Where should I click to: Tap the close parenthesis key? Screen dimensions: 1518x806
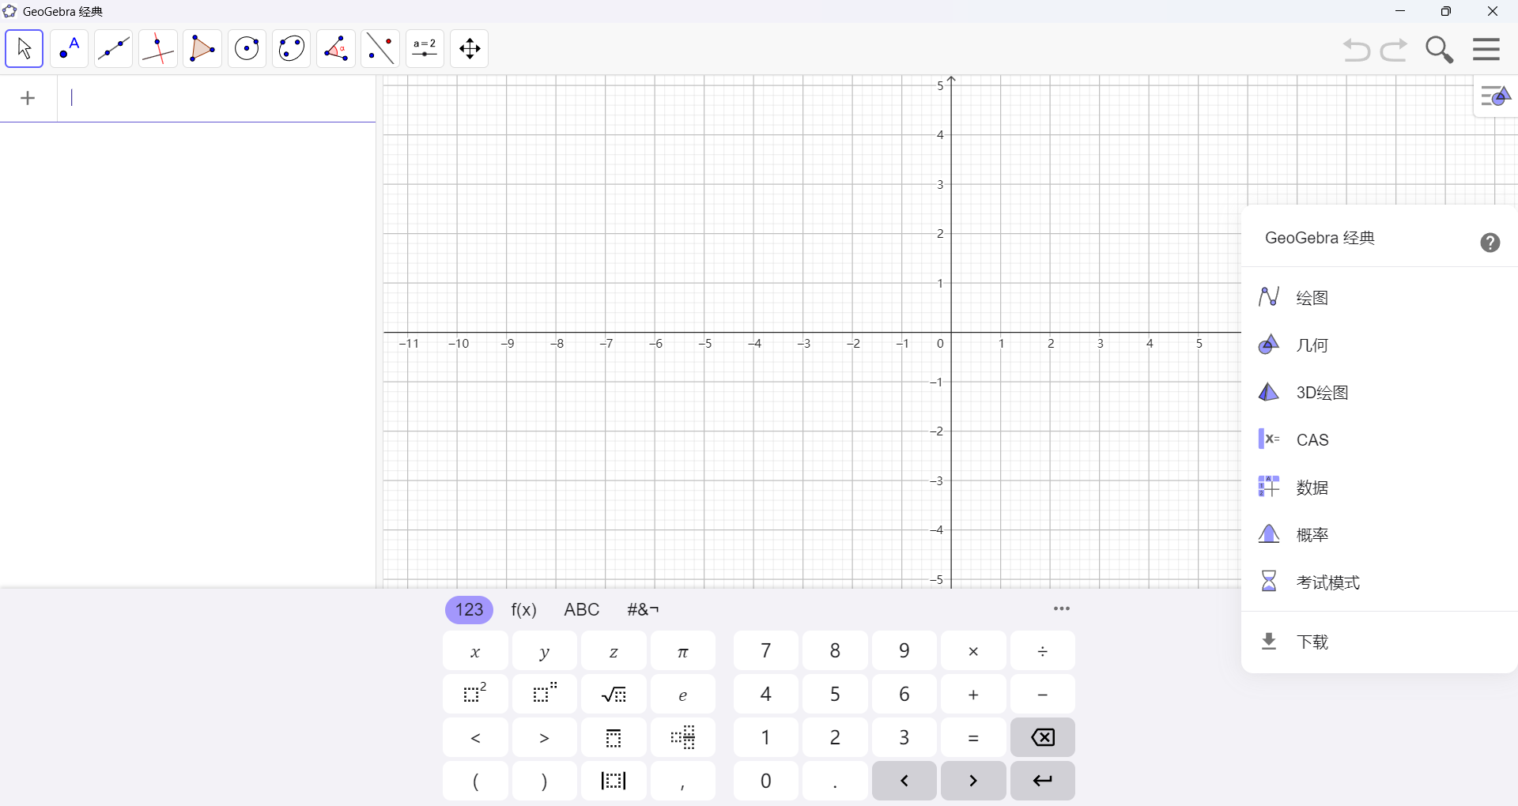tap(545, 782)
